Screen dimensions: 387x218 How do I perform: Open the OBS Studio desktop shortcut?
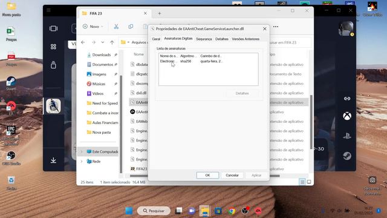[x=11, y=158]
